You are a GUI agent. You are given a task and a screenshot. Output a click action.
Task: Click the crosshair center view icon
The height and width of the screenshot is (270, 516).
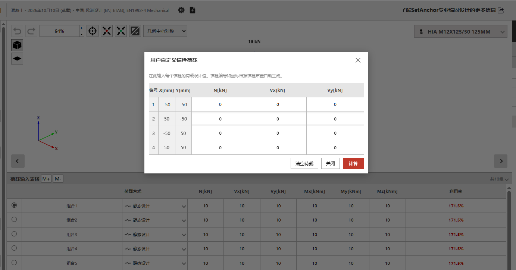pyautogui.click(x=93, y=31)
